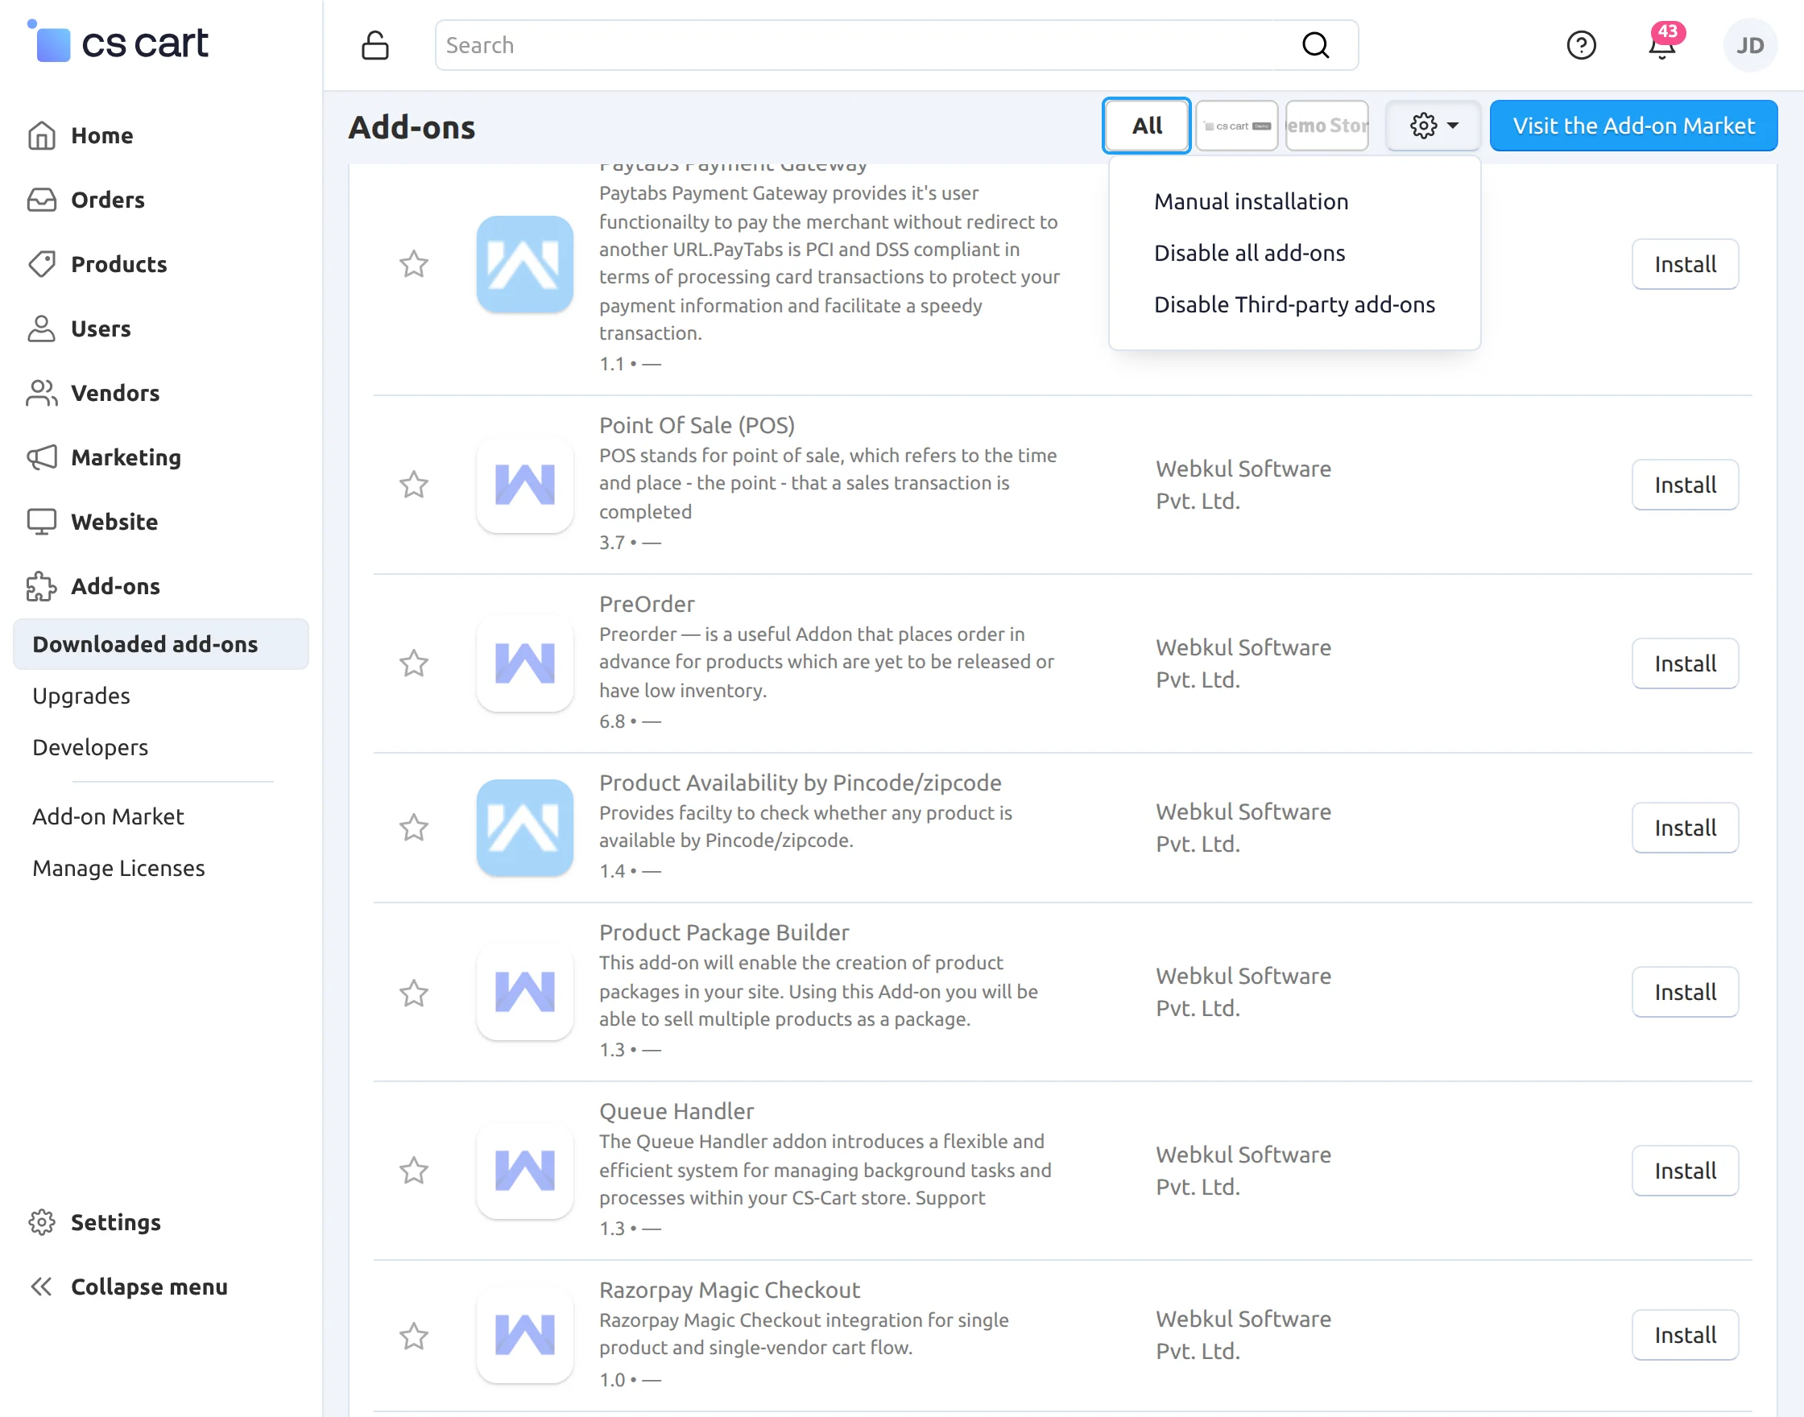
Task: Install the PreOrder add-on
Action: point(1685,663)
